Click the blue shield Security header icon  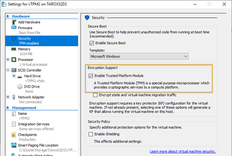click(87, 18)
